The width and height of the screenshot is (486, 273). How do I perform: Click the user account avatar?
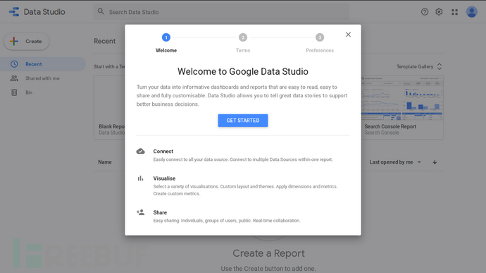pyautogui.click(x=471, y=12)
